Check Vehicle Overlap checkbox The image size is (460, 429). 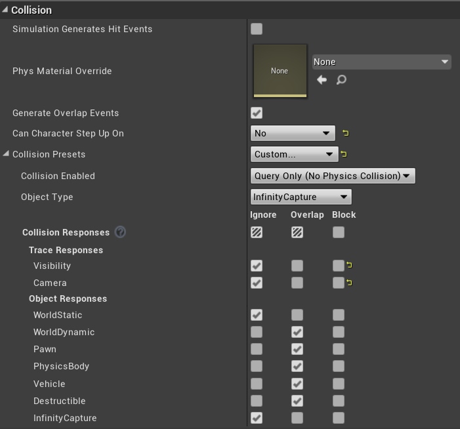tap(297, 384)
